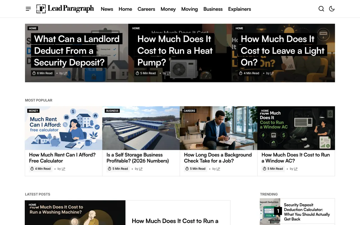Open the Moving menu item
The width and height of the screenshot is (360, 225).
(x=190, y=9)
